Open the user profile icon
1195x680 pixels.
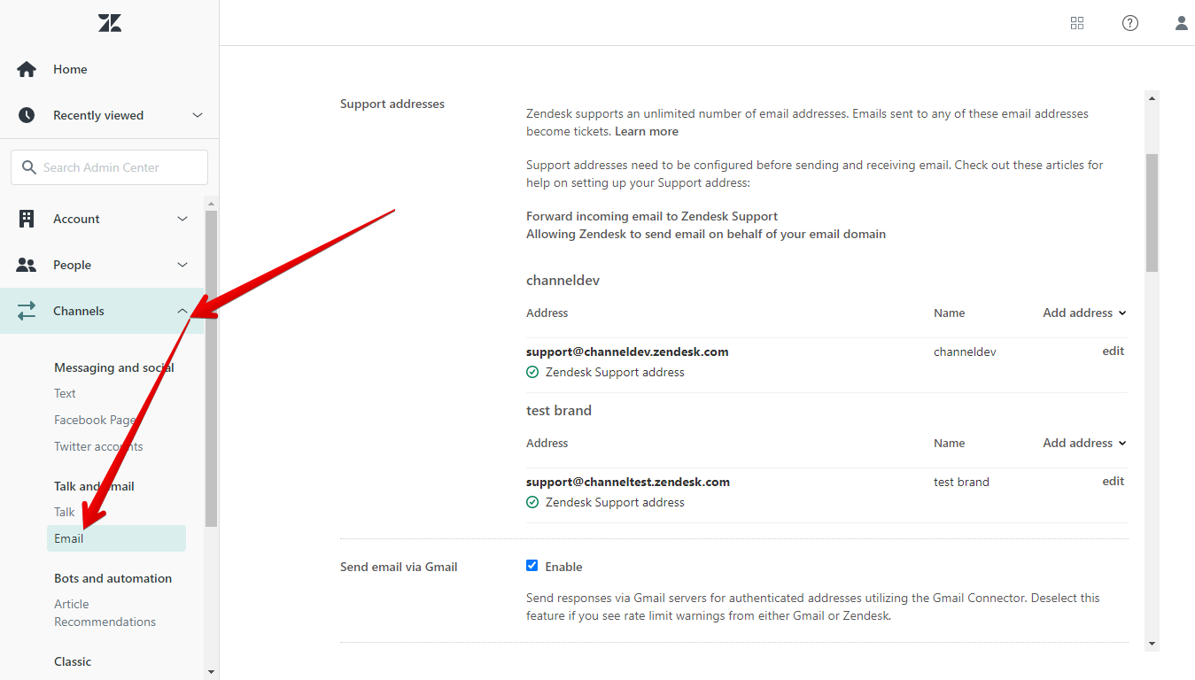coord(1182,23)
